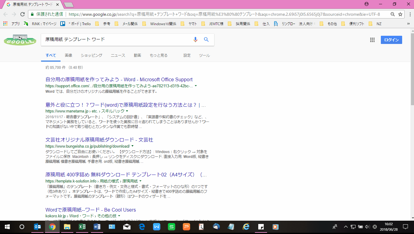Switch to the 画像 tab

pyautogui.click(x=68, y=55)
